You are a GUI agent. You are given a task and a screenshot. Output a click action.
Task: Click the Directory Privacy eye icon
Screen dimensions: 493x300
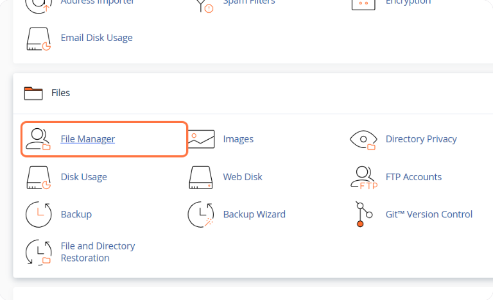[x=363, y=139]
